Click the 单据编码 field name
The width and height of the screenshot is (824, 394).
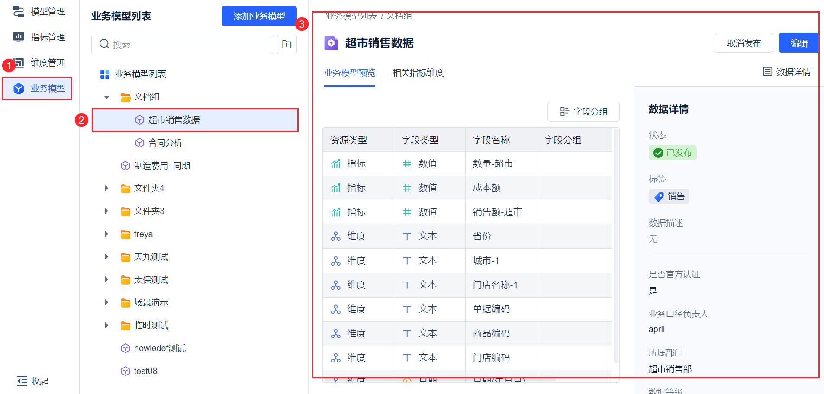coord(491,309)
